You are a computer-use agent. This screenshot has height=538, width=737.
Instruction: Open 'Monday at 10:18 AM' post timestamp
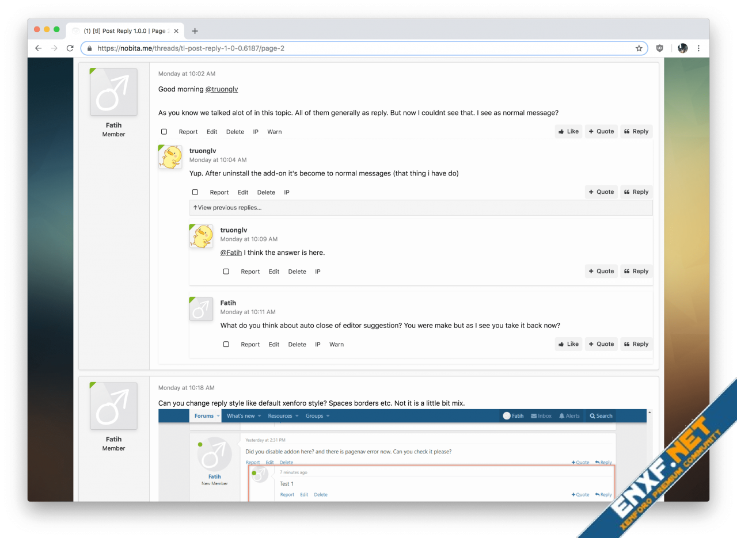[187, 388]
